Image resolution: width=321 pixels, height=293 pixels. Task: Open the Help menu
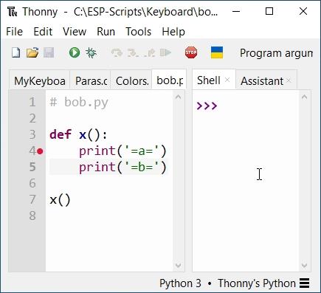pyautogui.click(x=173, y=32)
